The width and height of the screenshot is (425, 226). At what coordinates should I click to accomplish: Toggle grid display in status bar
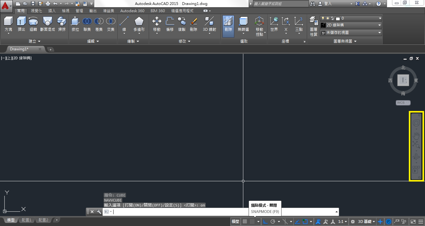pyautogui.click(x=245, y=222)
